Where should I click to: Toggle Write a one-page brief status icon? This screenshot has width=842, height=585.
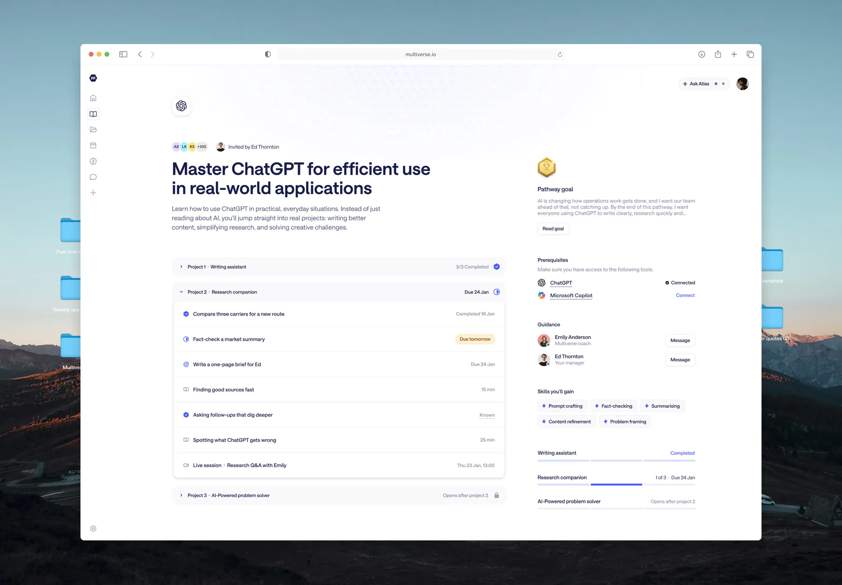coord(186,365)
